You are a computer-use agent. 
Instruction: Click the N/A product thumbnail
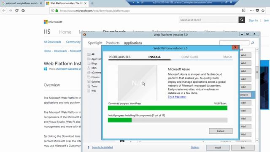pos(137,83)
